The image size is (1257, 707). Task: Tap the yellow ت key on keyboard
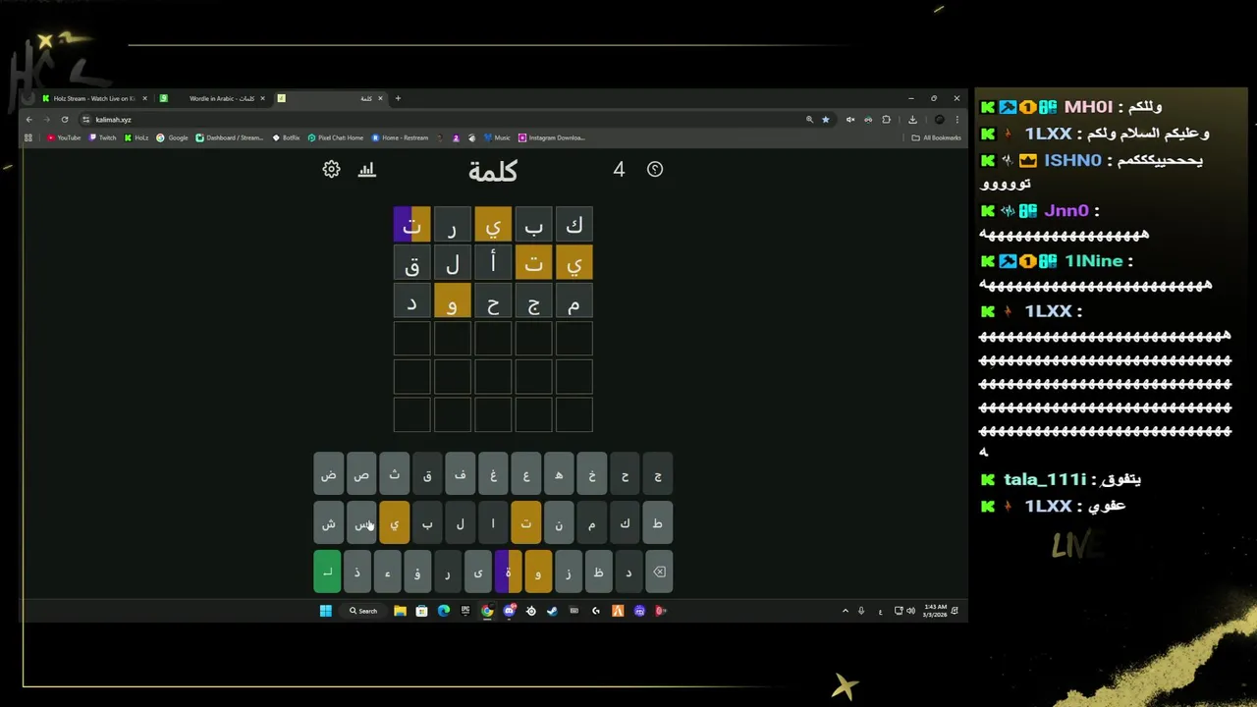525,522
